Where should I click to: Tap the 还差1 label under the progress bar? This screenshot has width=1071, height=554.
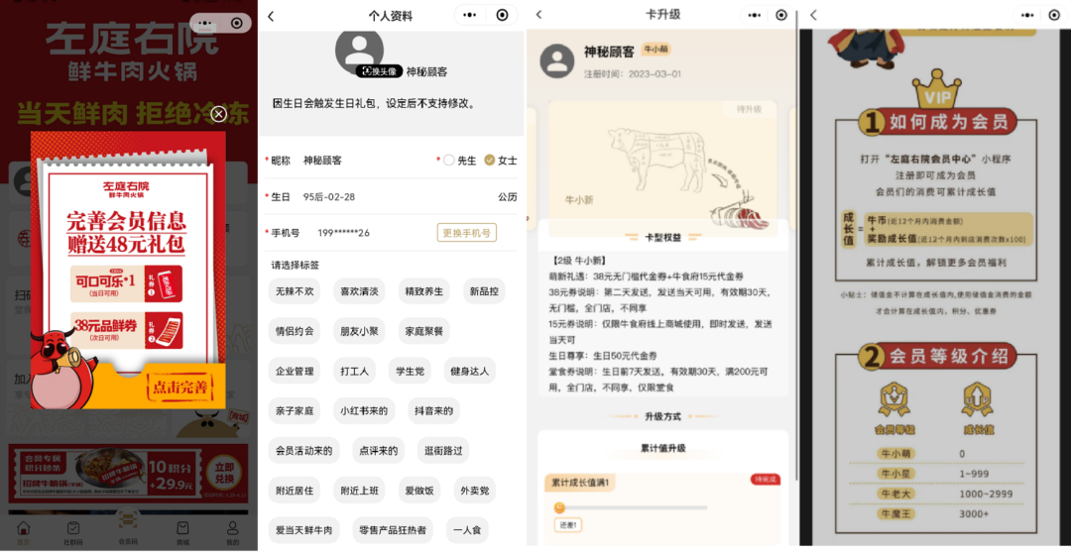[567, 525]
